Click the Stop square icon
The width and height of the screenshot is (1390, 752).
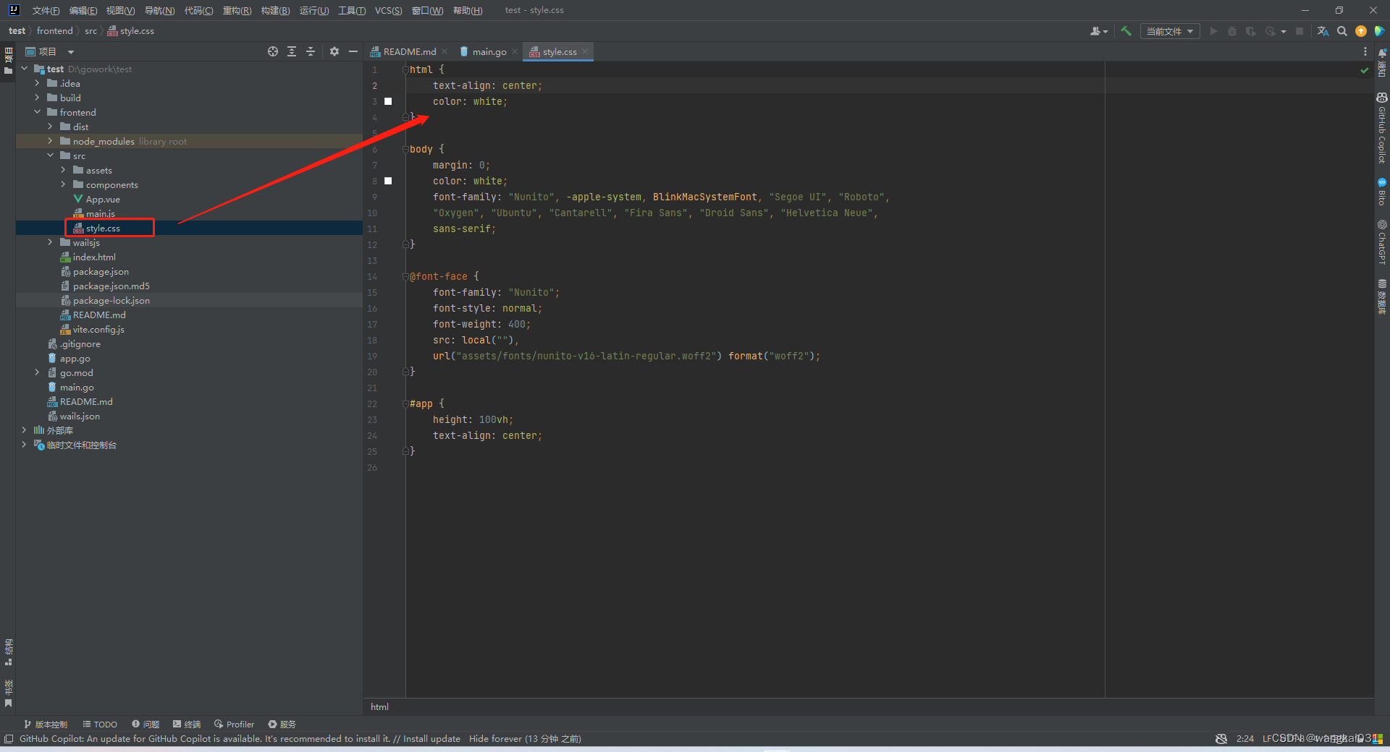pos(1300,31)
